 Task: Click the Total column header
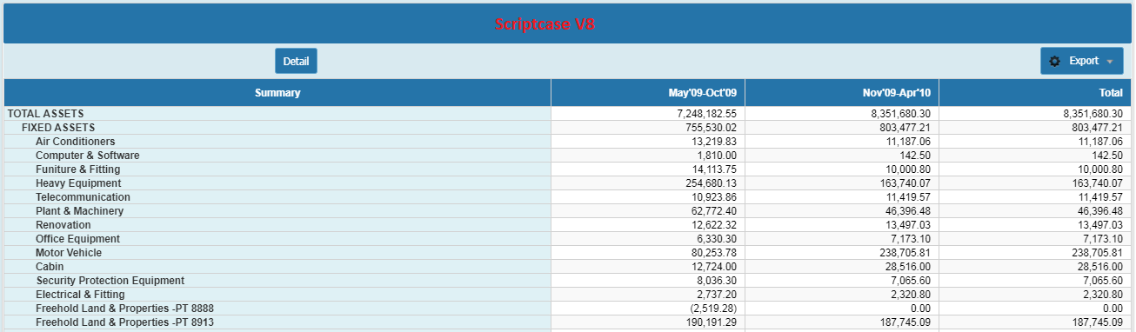coord(1035,93)
